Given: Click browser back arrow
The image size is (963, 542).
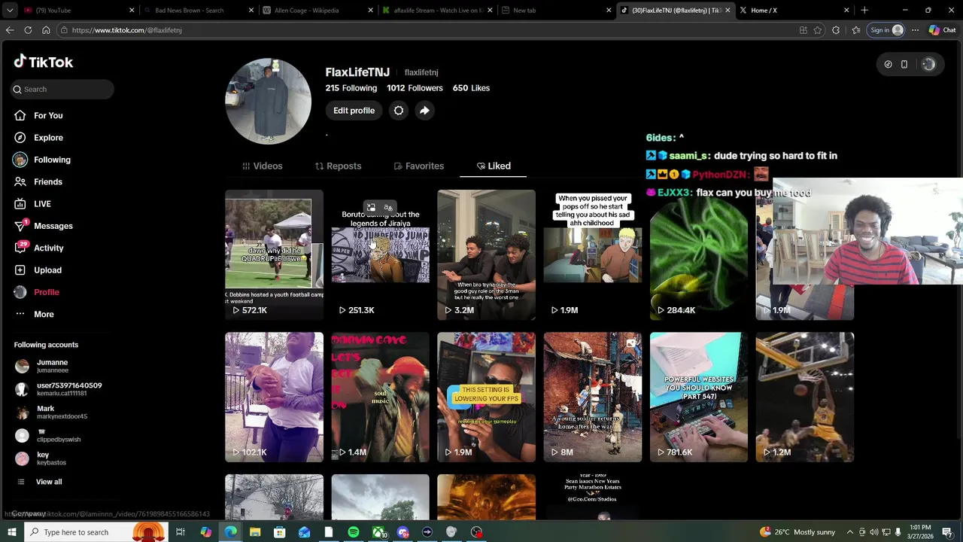Looking at the screenshot, I should click(x=10, y=30).
